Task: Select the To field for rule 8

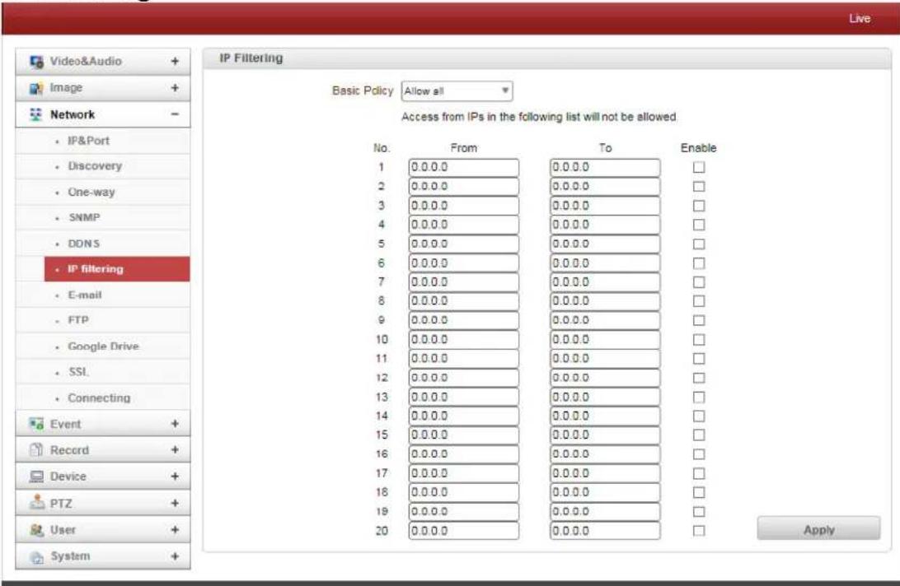Action: (x=605, y=301)
